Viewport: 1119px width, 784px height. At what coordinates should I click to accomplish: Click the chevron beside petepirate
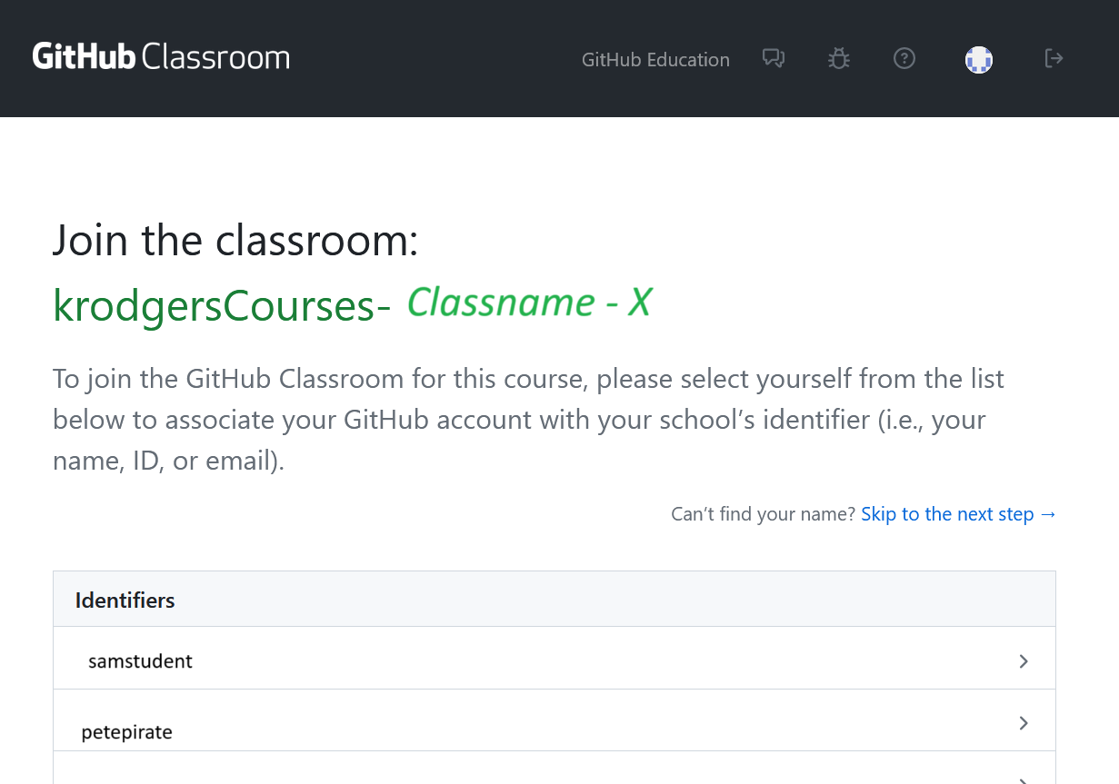point(1024,723)
